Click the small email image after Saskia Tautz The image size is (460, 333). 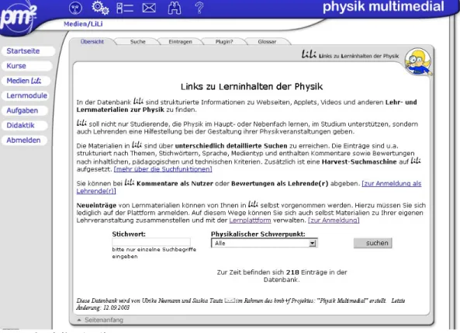[x=230, y=300]
